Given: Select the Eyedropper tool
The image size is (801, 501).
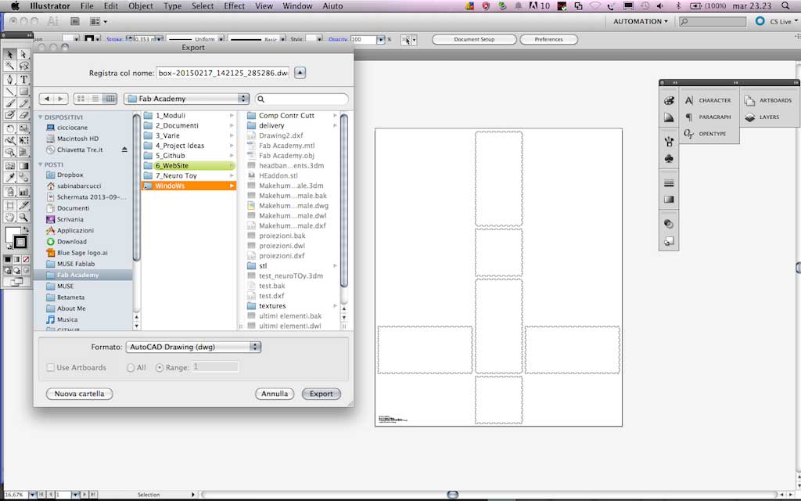Looking at the screenshot, I should pos(9,178).
